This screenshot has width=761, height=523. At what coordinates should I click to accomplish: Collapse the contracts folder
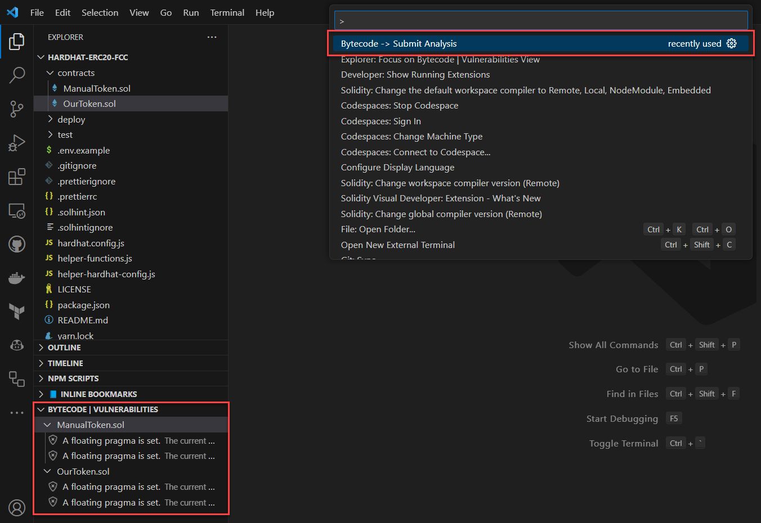pos(50,73)
